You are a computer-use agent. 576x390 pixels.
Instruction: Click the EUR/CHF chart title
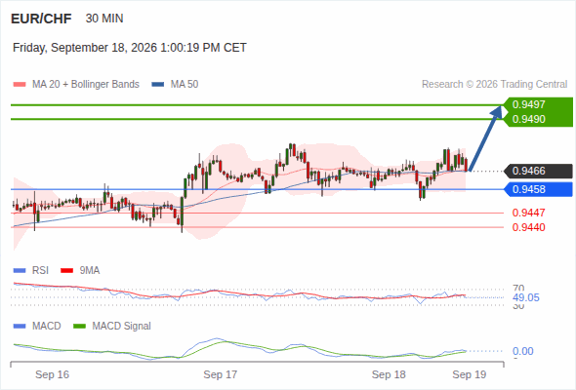pos(41,19)
